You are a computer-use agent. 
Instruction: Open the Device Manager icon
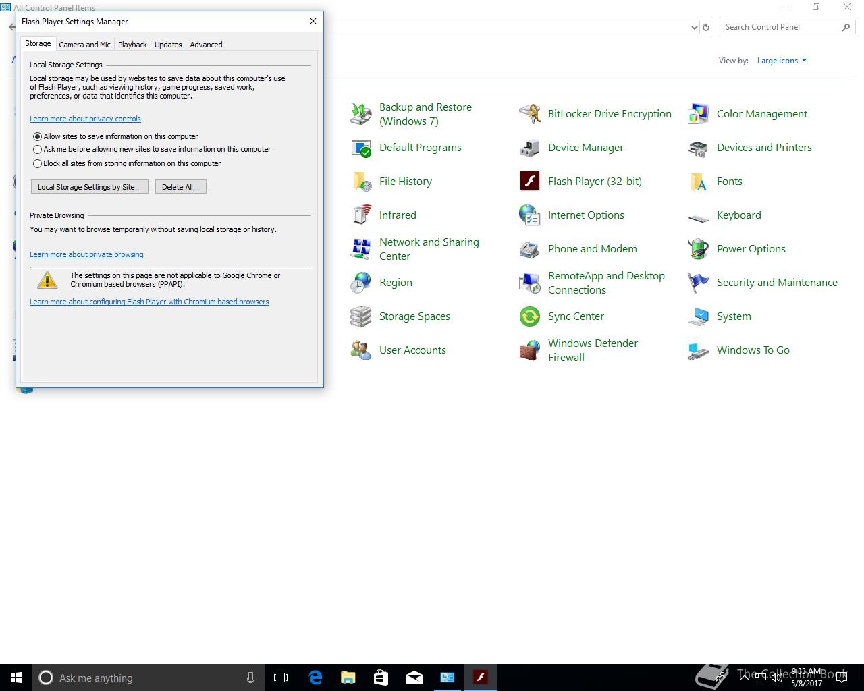pos(530,148)
